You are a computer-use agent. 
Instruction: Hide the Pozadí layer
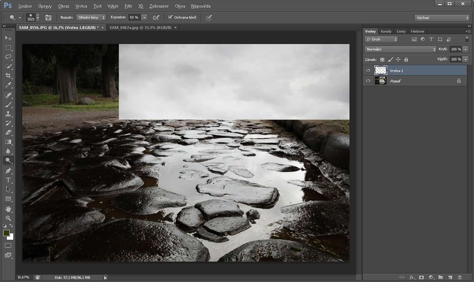[x=368, y=81]
